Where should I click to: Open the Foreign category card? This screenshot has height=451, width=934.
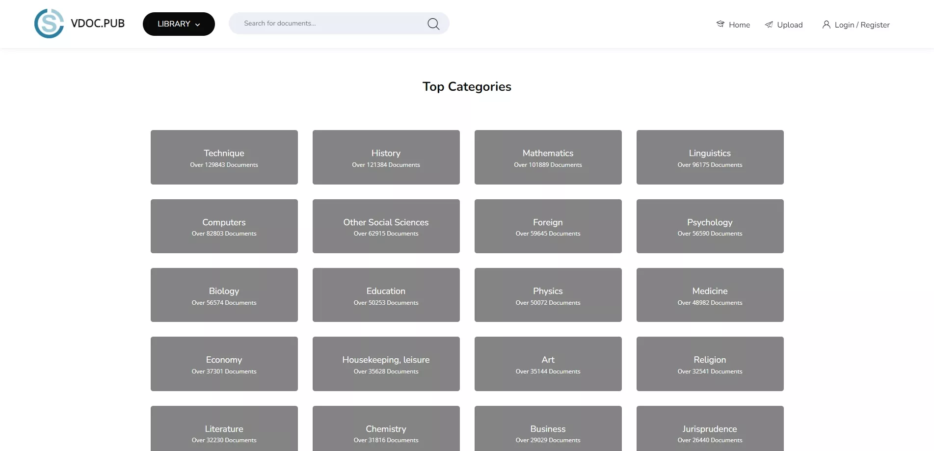548,226
